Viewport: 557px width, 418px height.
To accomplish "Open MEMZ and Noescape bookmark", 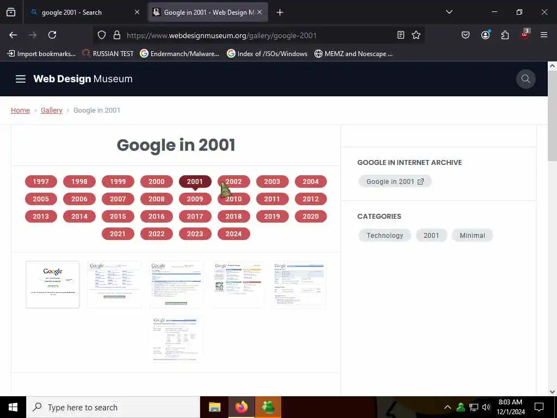I will pos(354,54).
